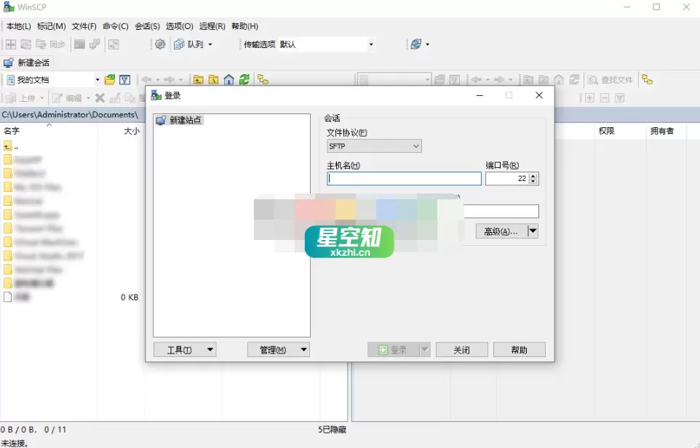Open the directory tree toggle icon

coord(261,79)
